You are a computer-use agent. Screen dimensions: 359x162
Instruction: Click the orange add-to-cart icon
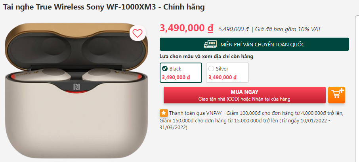336,95
